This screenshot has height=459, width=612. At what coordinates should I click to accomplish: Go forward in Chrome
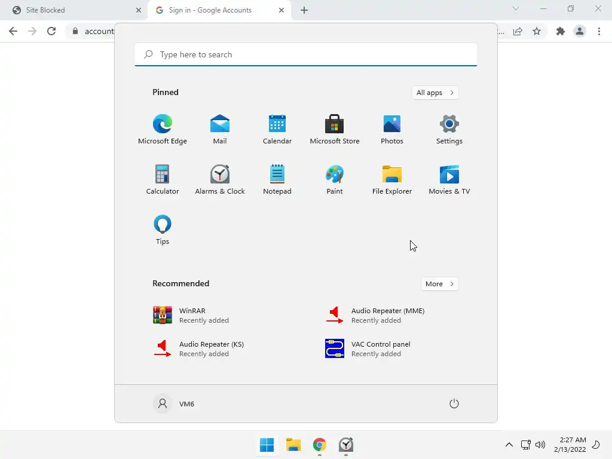click(32, 31)
